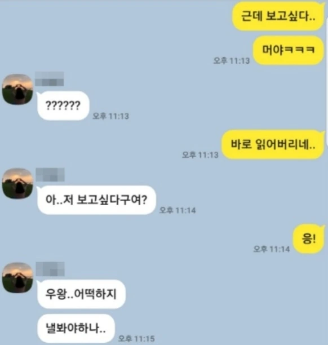Tap the last message 낼봐야하나..

coord(76,328)
